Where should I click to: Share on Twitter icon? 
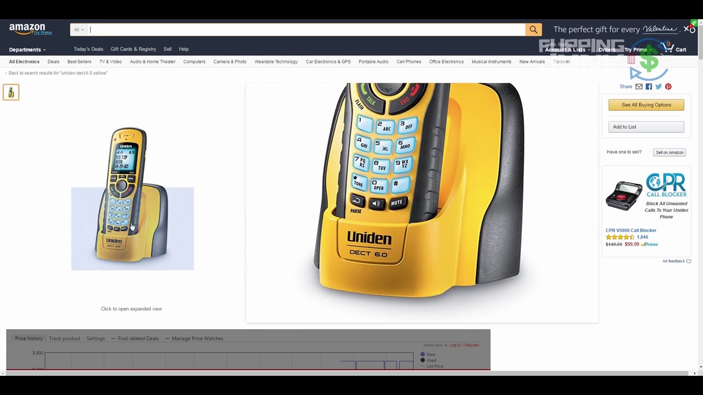click(659, 87)
